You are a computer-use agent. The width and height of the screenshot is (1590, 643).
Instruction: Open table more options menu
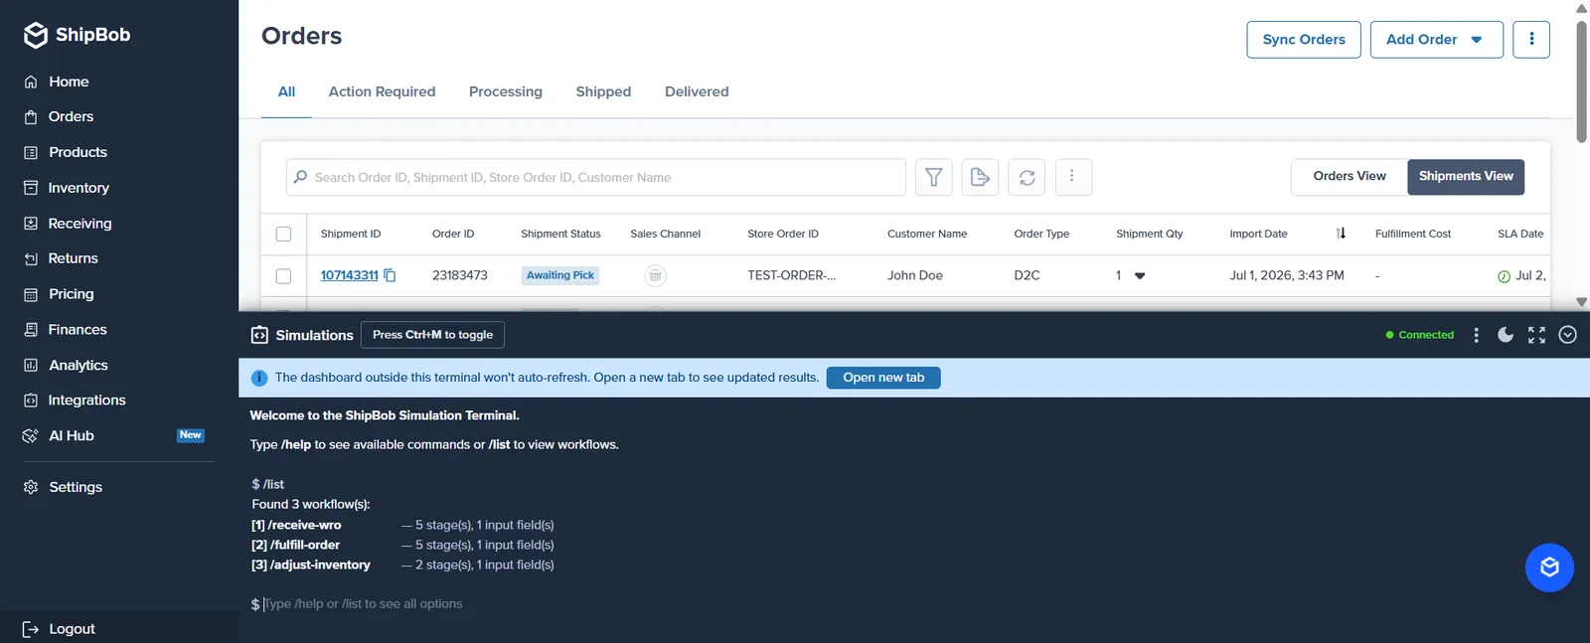[1071, 177]
